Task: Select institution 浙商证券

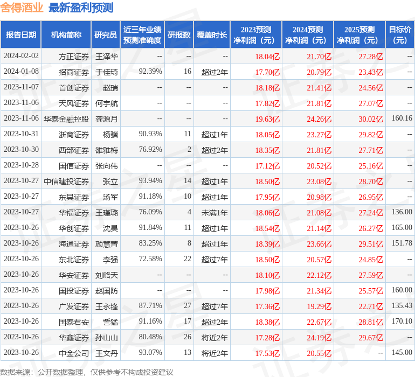Action: 74,135
